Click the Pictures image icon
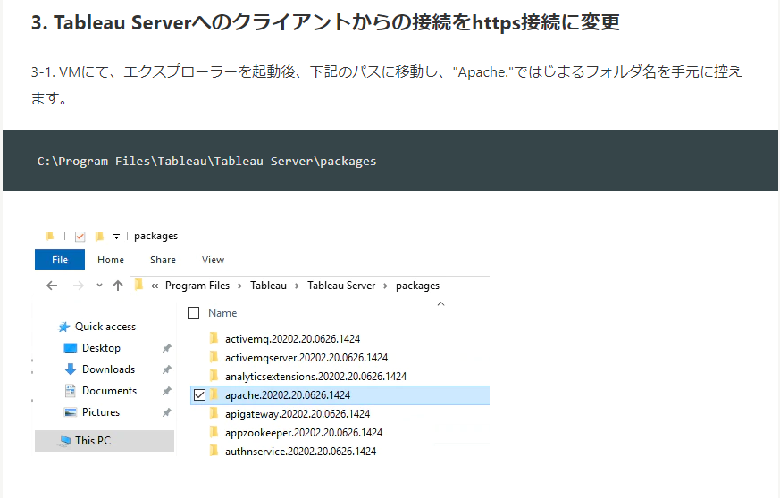 coord(71,412)
